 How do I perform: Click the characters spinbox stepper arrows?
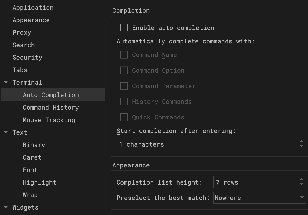[x=301, y=144]
